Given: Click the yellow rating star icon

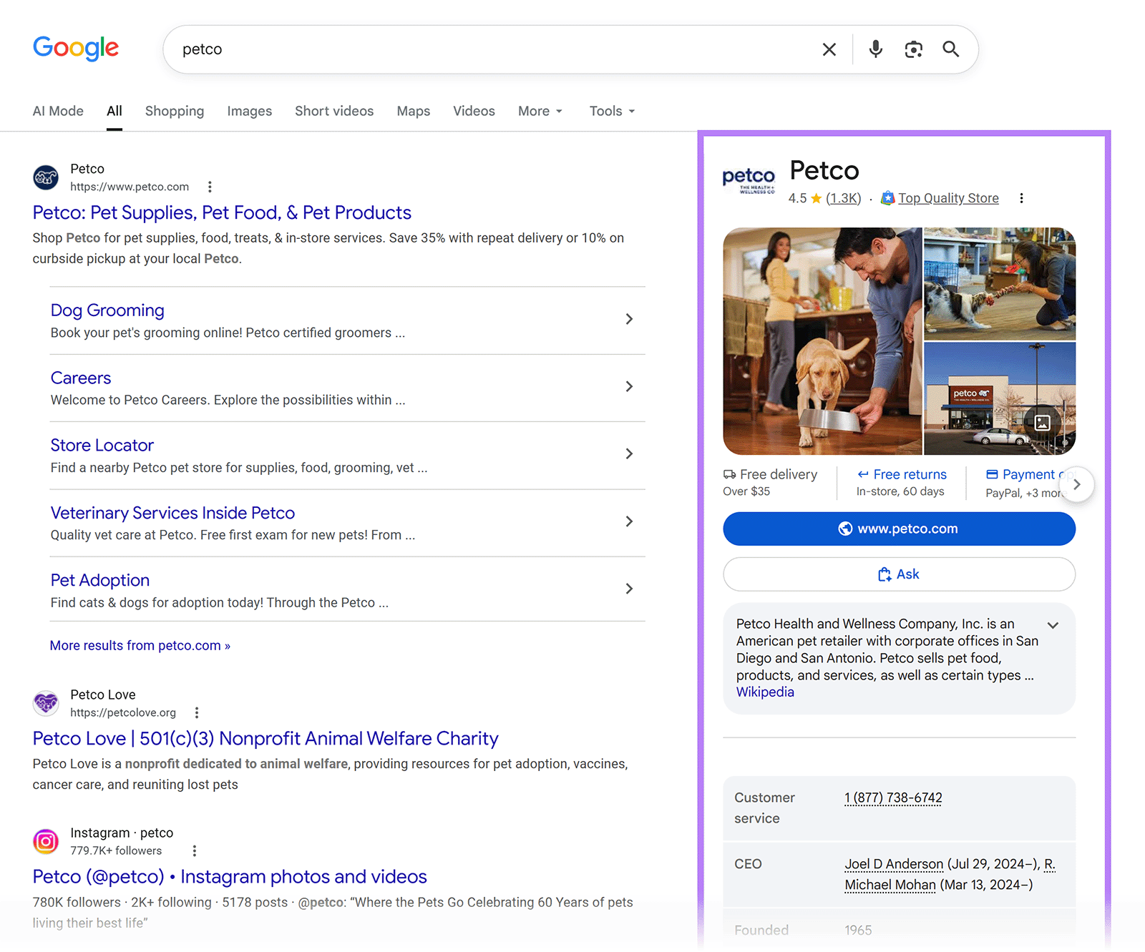Looking at the screenshot, I should pyautogui.click(x=816, y=199).
